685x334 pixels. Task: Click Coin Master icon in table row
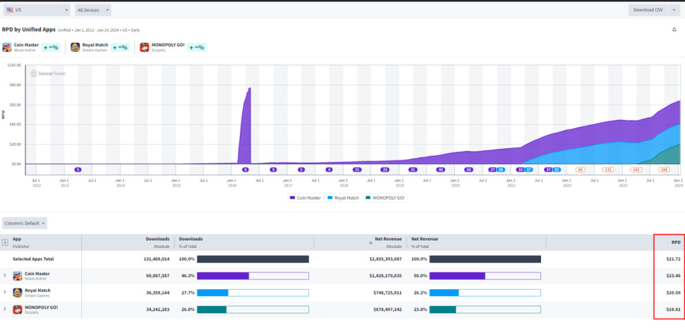tap(18, 276)
